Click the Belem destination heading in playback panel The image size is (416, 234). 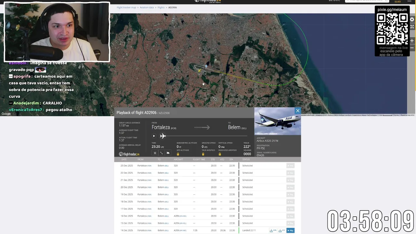coord(234,127)
